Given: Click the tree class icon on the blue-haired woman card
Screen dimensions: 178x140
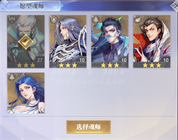Looking at the screenshot, I should 12,77.
